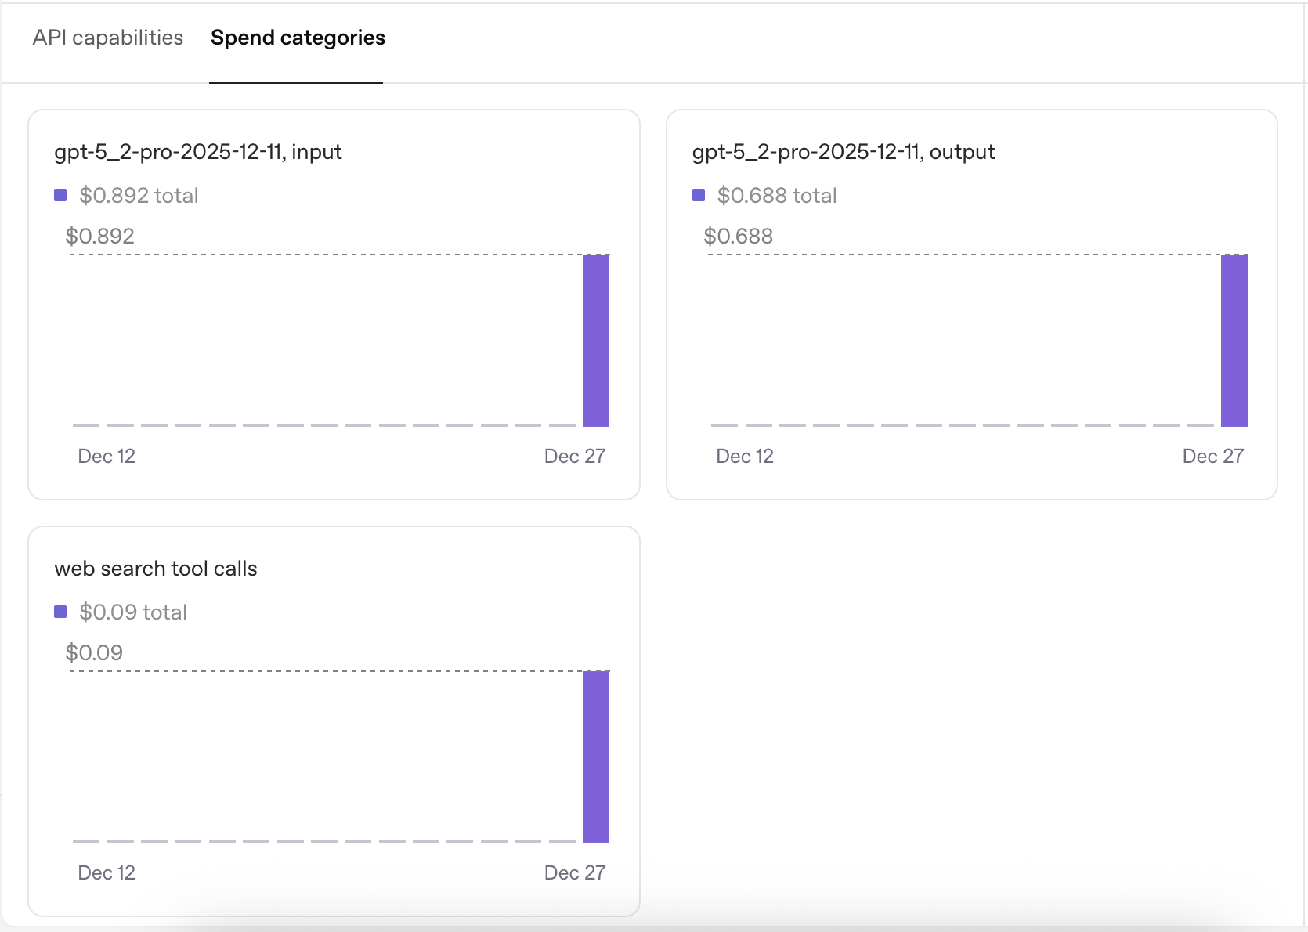Click the Dec 12 label in web search chart
The width and height of the screenshot is (1308, 932).
(x=107, y=873)
